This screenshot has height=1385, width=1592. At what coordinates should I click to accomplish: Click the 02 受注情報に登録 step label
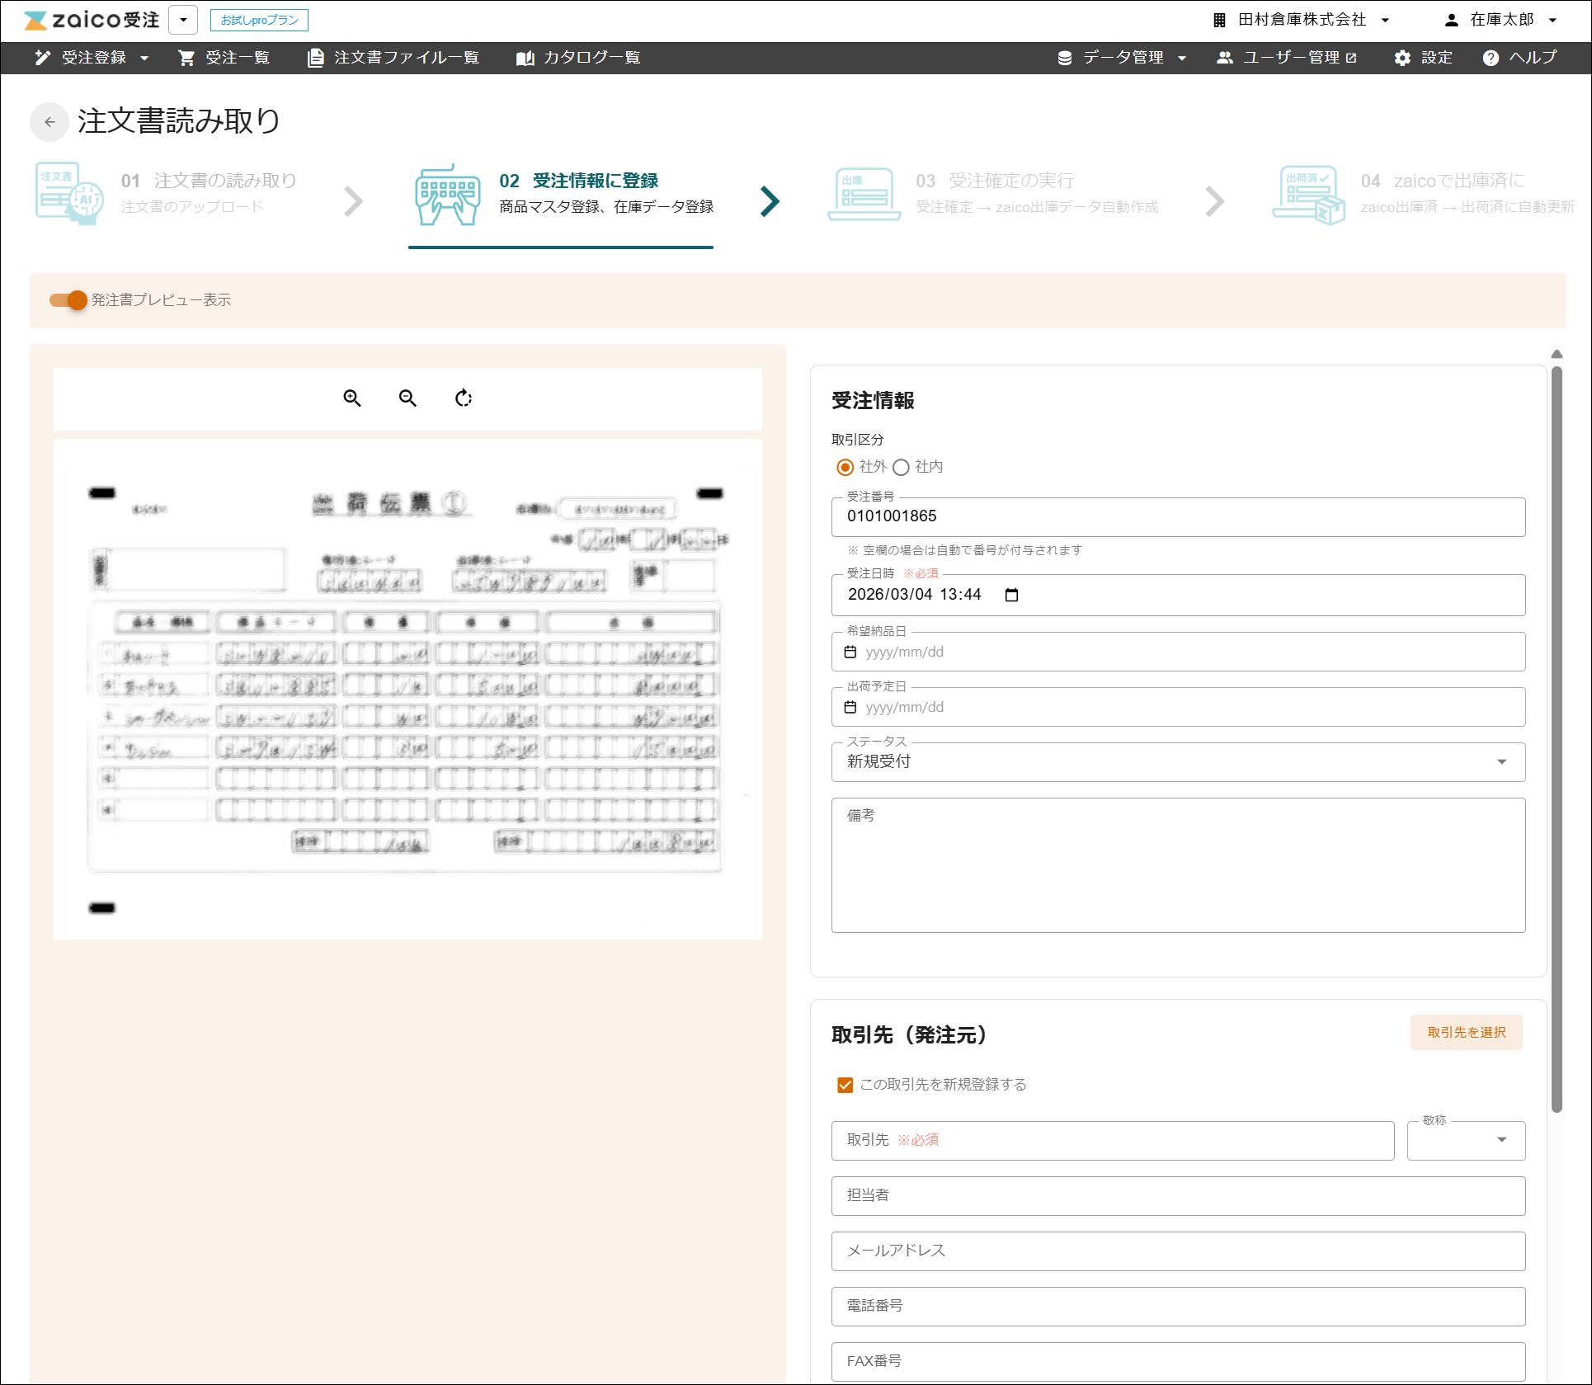click(x=578, y=181)
